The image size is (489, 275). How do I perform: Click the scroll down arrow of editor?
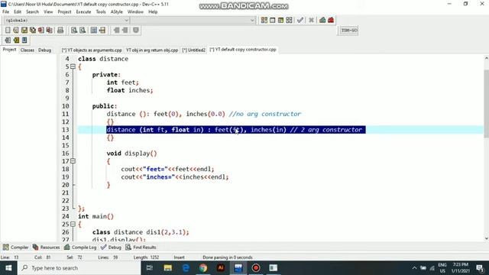[486, 238]
